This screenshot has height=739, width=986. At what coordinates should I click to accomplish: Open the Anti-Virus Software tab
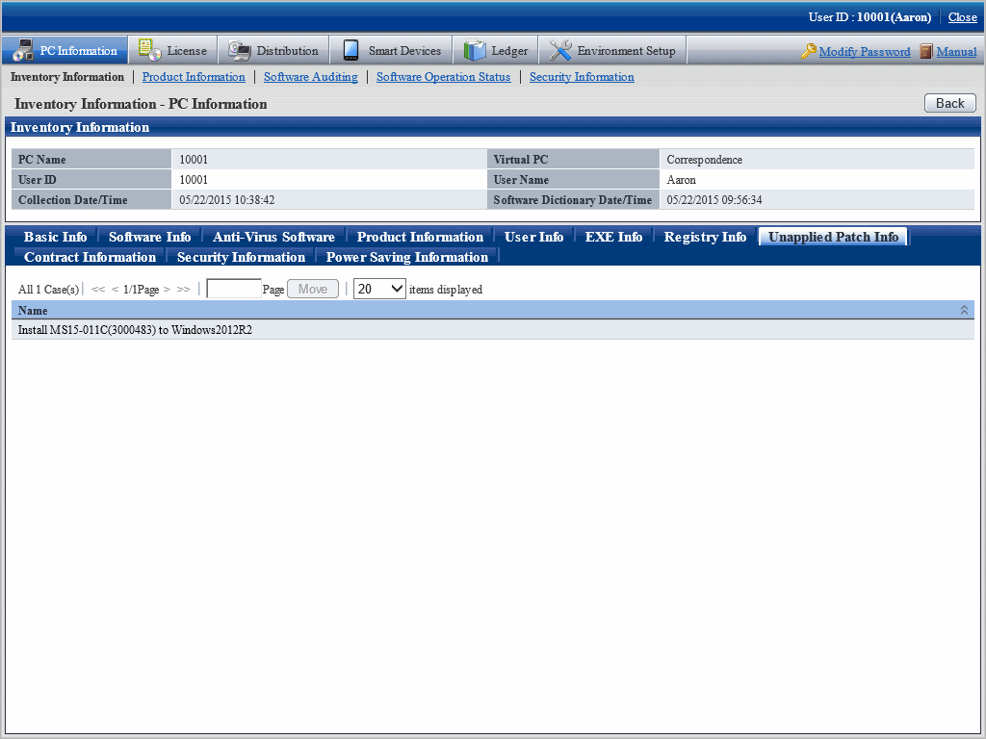pyautogui.click(x=273, y=237)
